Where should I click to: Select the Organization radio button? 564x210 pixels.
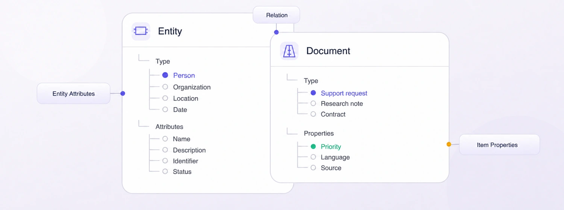tap(165, 87)
